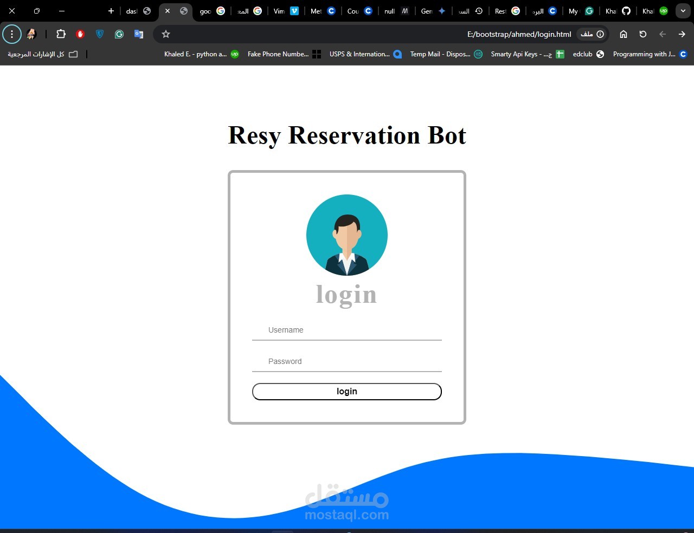Click the Google Translate extension icon
This screenshot has width=694, height=533.
tap(139, 34)
